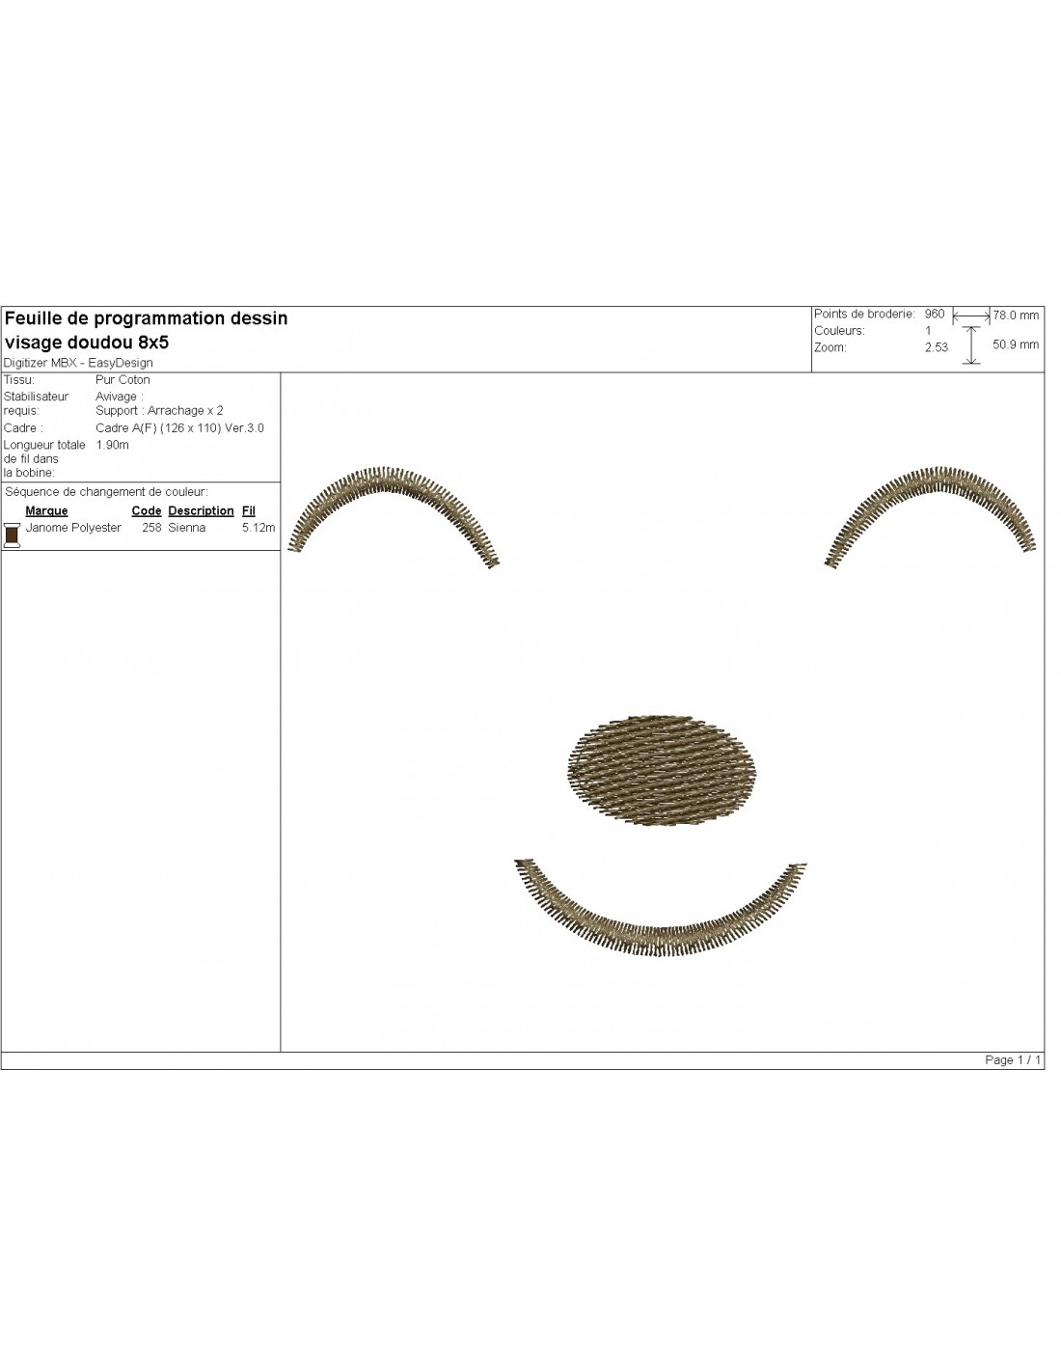The height and width of the screenshot is (1372, 1061).
Task: Click the Marque column header
Action: click(46, 510)
